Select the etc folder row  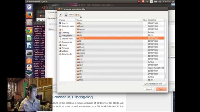(x=120, y=35)
